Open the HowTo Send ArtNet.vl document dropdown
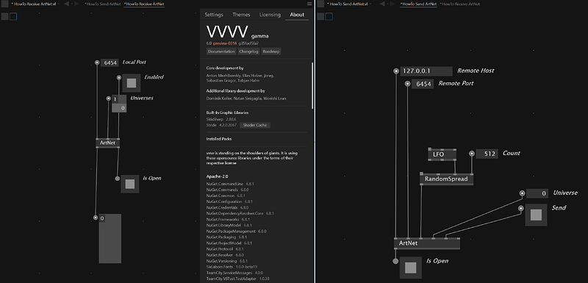588x283 pixels. coord(371,4)
